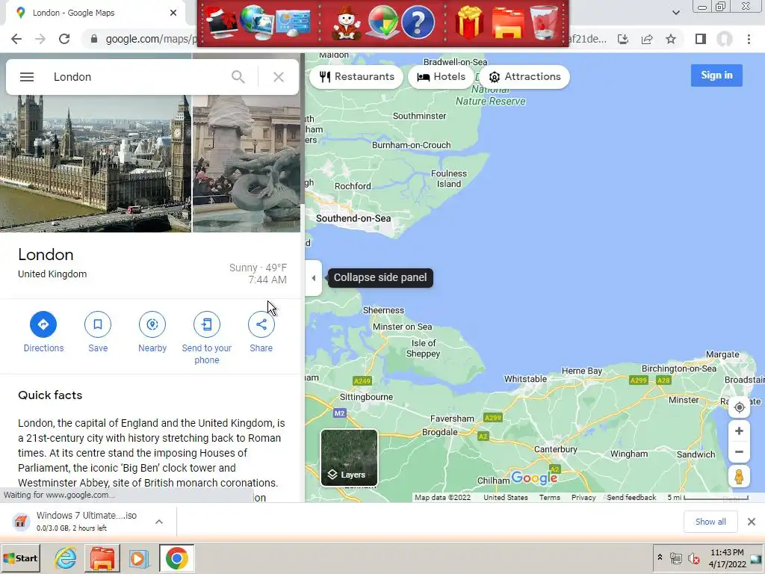
Task: Expand Windows 7 Ultimate download options
Action: coord(158,522)
